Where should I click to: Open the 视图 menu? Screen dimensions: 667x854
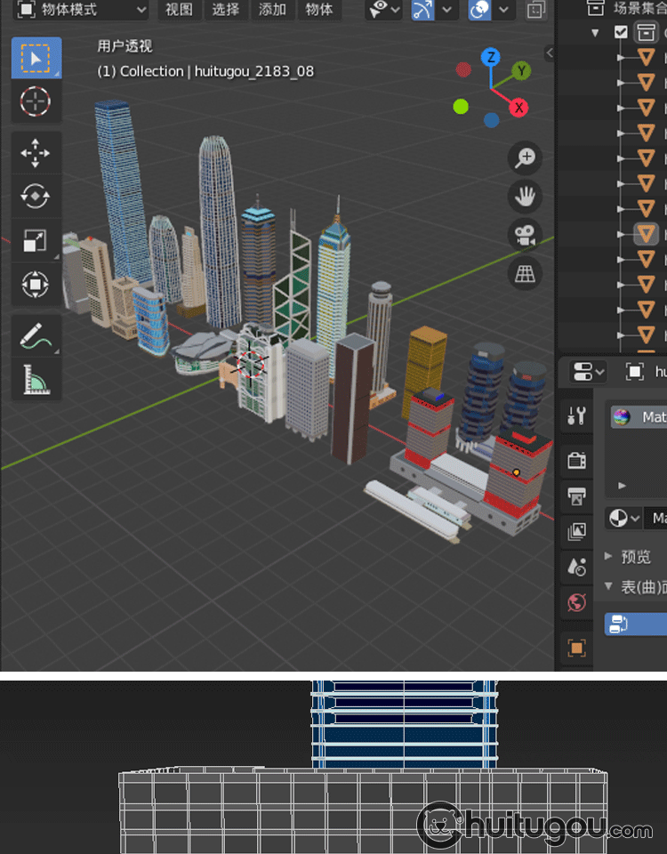[179, 10]
